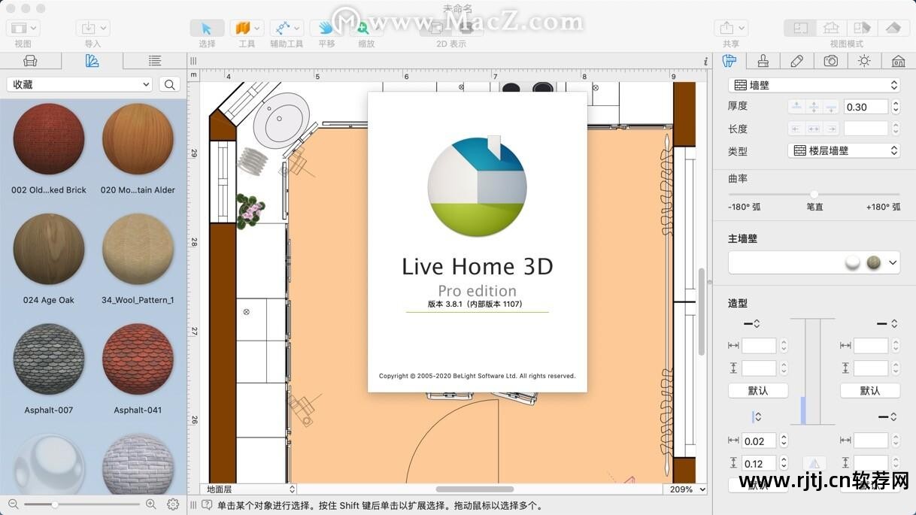
Task: Open the library settings gear
Action: pos(173,504)
